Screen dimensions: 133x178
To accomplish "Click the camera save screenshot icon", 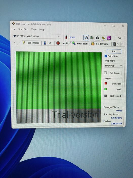I will (97, 38).
